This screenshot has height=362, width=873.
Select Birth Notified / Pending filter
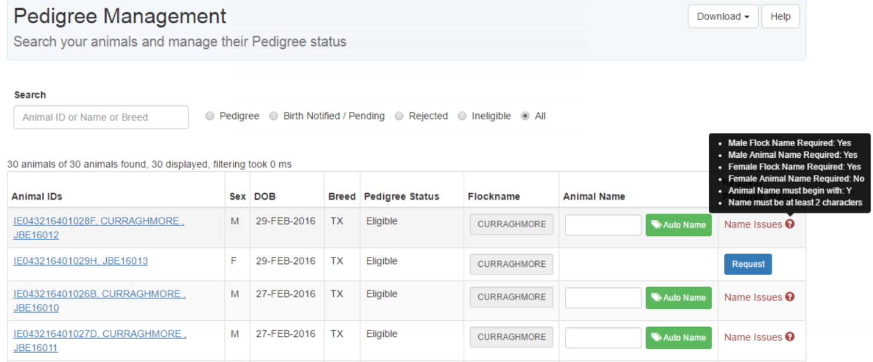(273, 116)
